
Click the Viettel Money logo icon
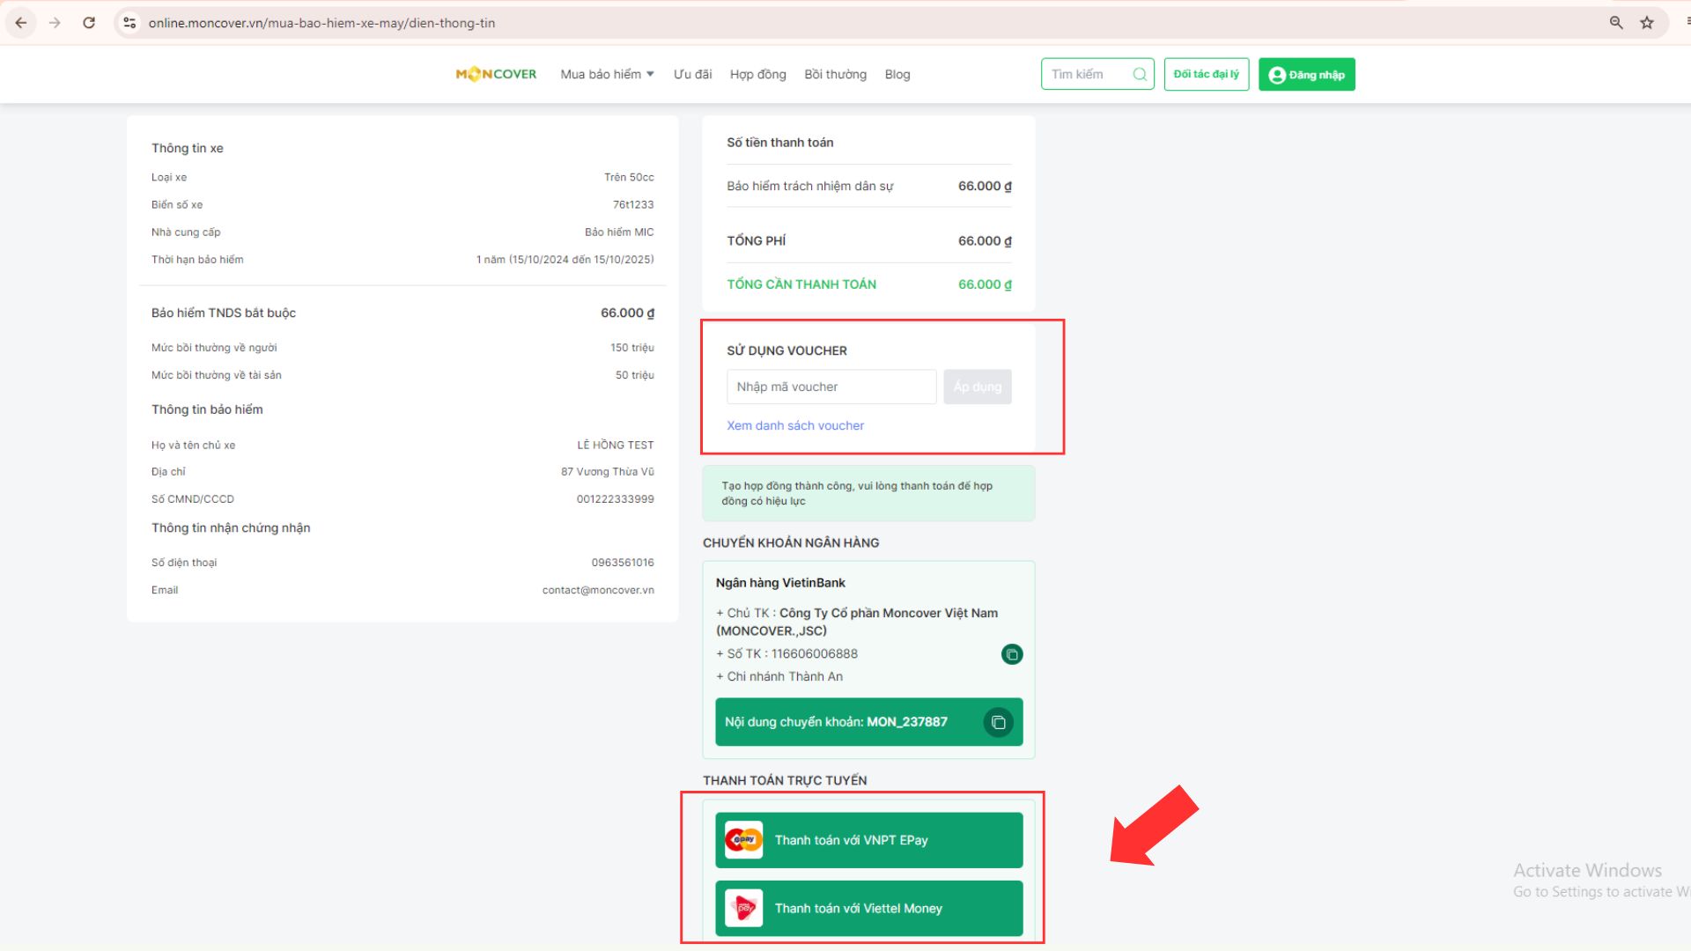744,908
